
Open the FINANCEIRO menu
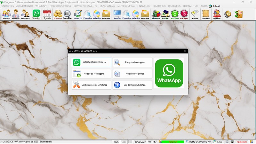pos(144,6)
